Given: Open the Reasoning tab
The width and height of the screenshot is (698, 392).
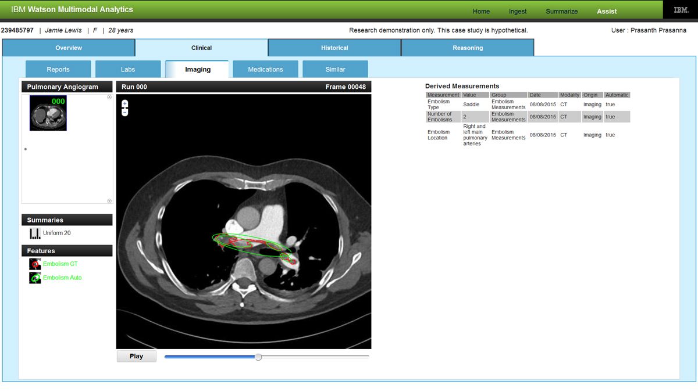Looking at the screenshot, I should click(x=468, y=48).
